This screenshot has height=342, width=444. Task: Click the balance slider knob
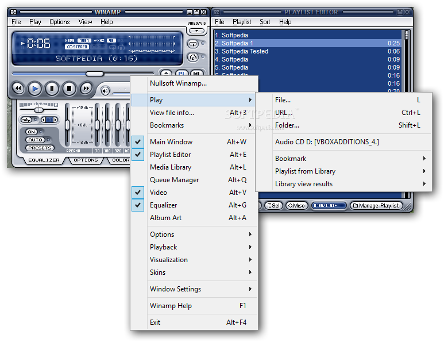tap(39, 110)
